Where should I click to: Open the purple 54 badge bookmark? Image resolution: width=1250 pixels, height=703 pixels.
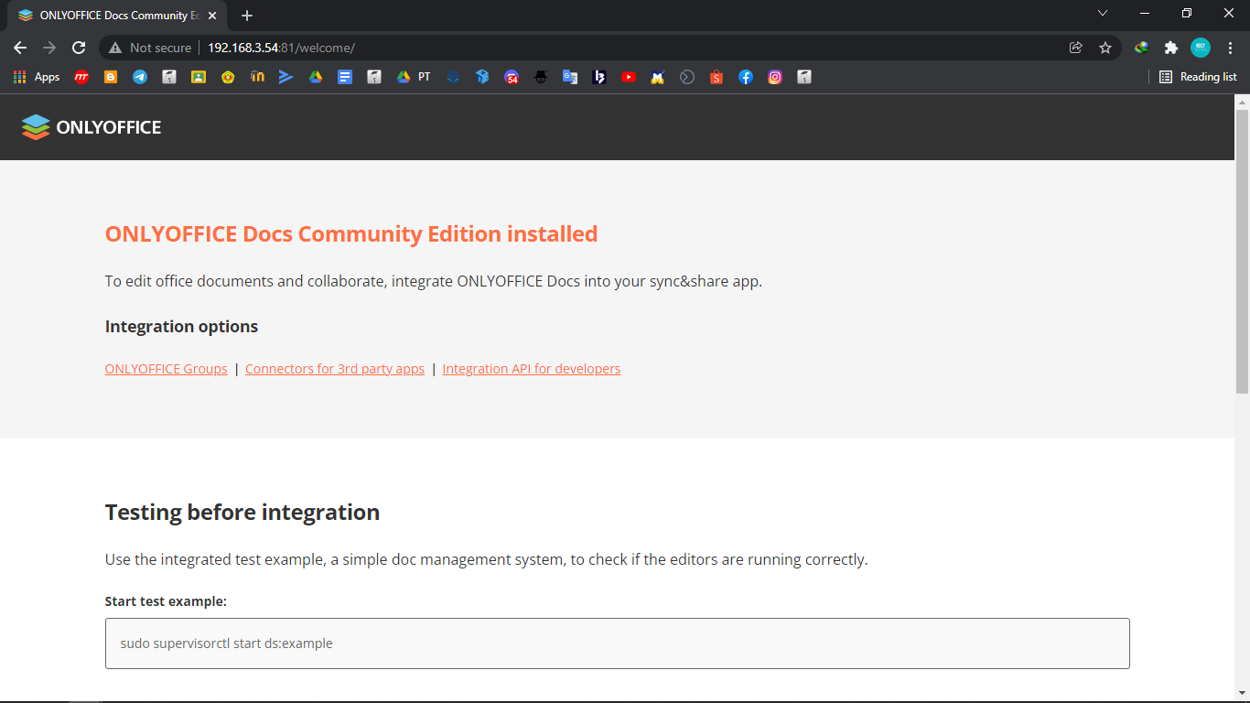pos(512,77)
